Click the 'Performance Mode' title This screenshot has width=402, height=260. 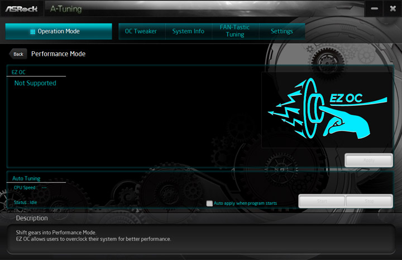[58, 54]
